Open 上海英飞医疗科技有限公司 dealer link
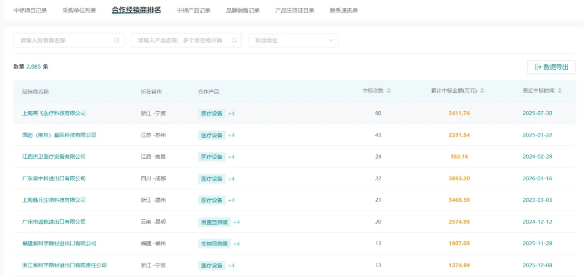Image resolution: width=583 pixels, height=277 pixels. pyautogui.click(x=54, y=113)
